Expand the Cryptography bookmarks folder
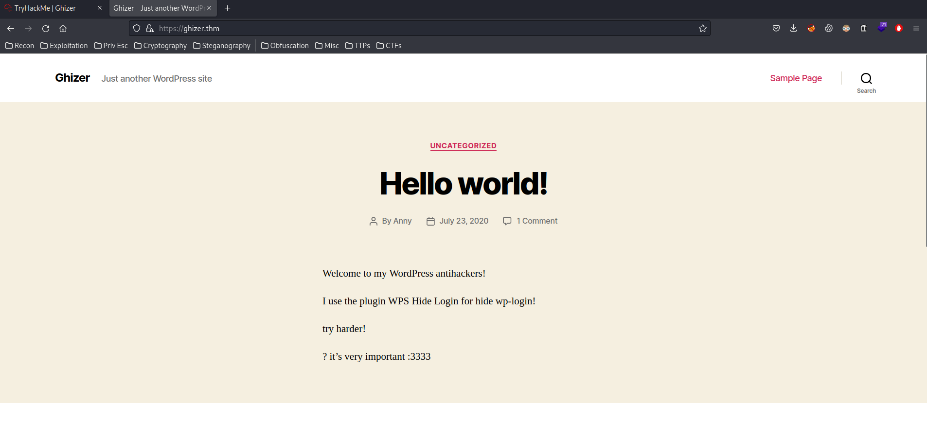927x440 pixels. pos(160,46)
